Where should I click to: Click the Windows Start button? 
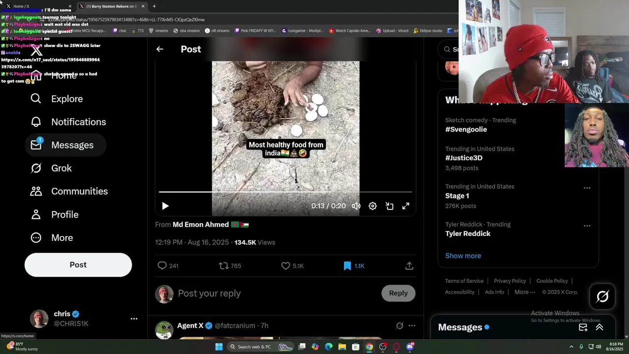pyautogui.click(x=219, y=347)
